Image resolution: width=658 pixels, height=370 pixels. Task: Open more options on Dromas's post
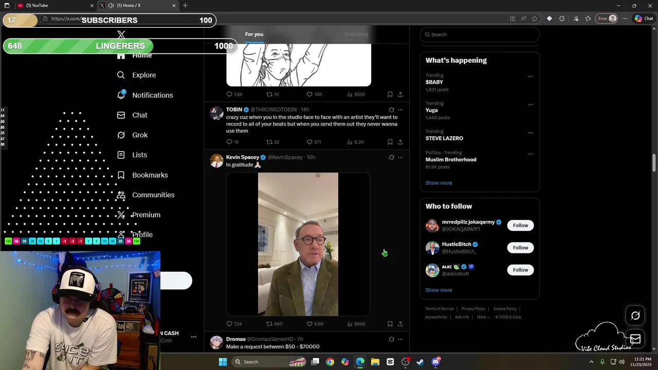click(400, 339)
